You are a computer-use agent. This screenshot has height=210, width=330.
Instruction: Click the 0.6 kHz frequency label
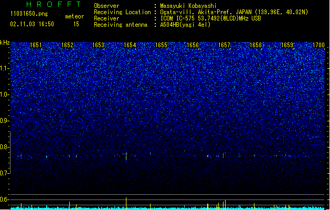pyautogui.click(x=5, y=199)
